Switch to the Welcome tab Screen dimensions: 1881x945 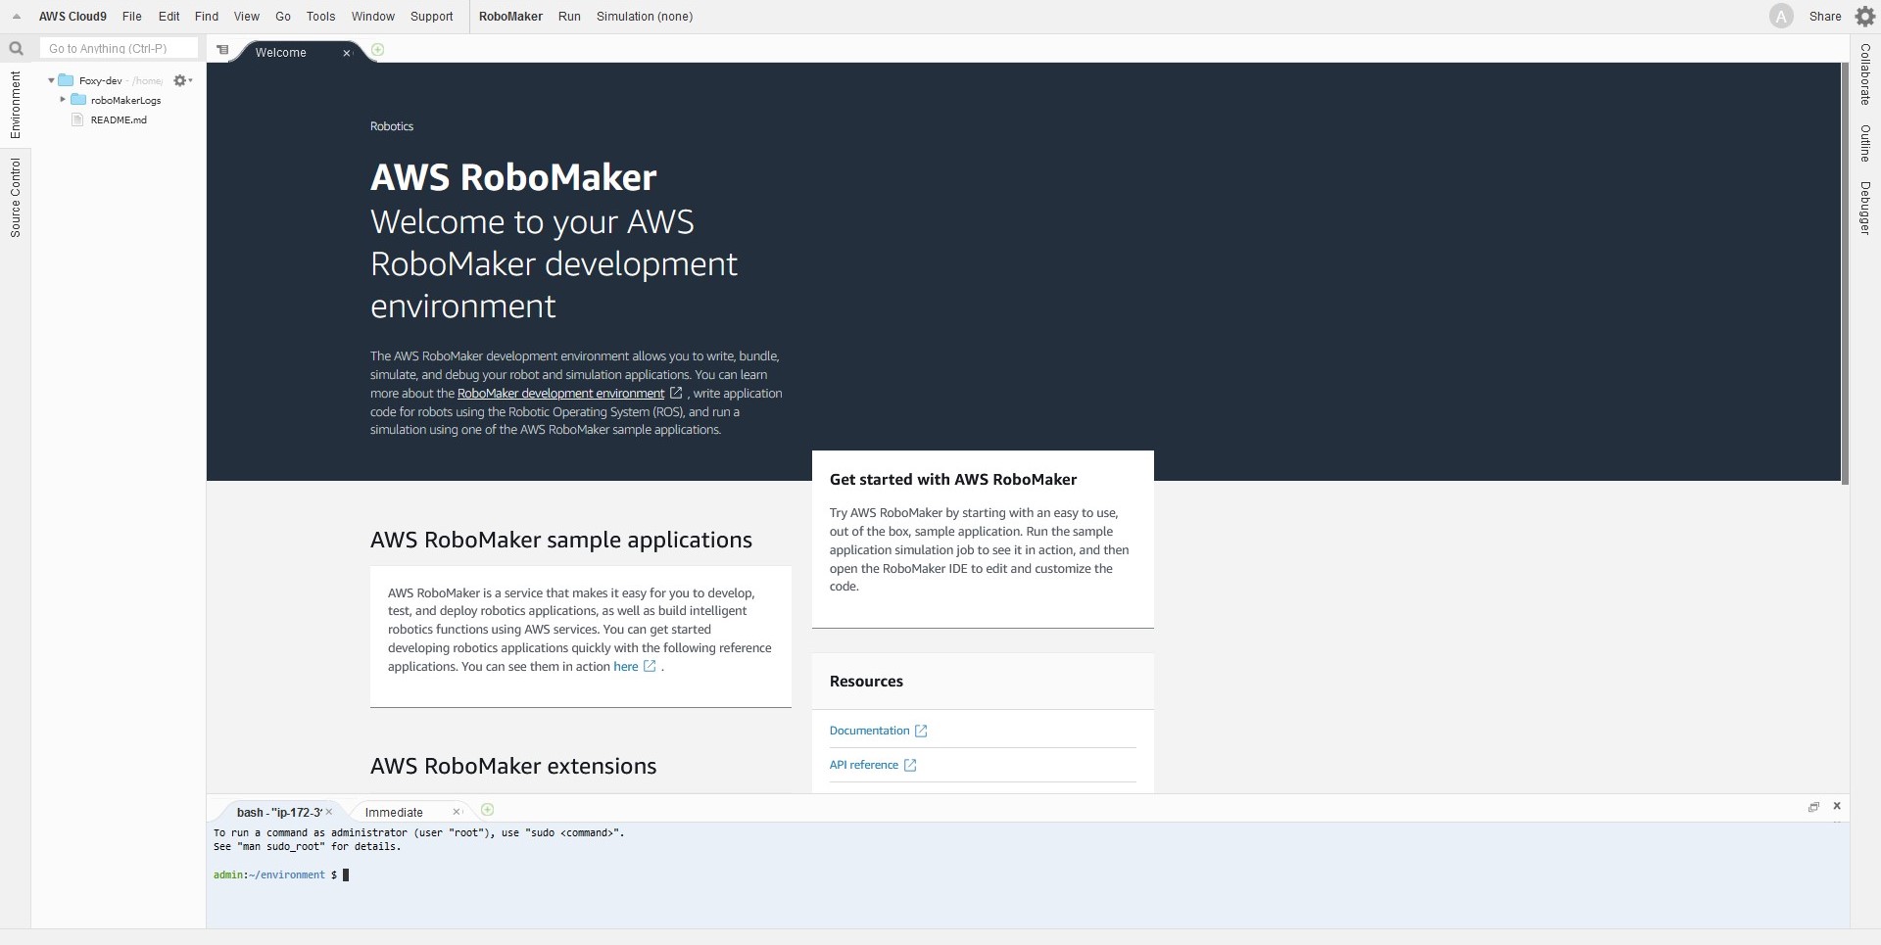281,53
